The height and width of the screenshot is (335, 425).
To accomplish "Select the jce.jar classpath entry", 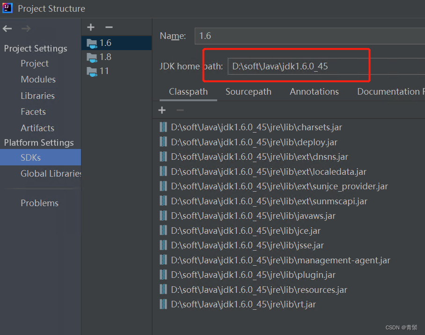I will (x=246, y=231).
